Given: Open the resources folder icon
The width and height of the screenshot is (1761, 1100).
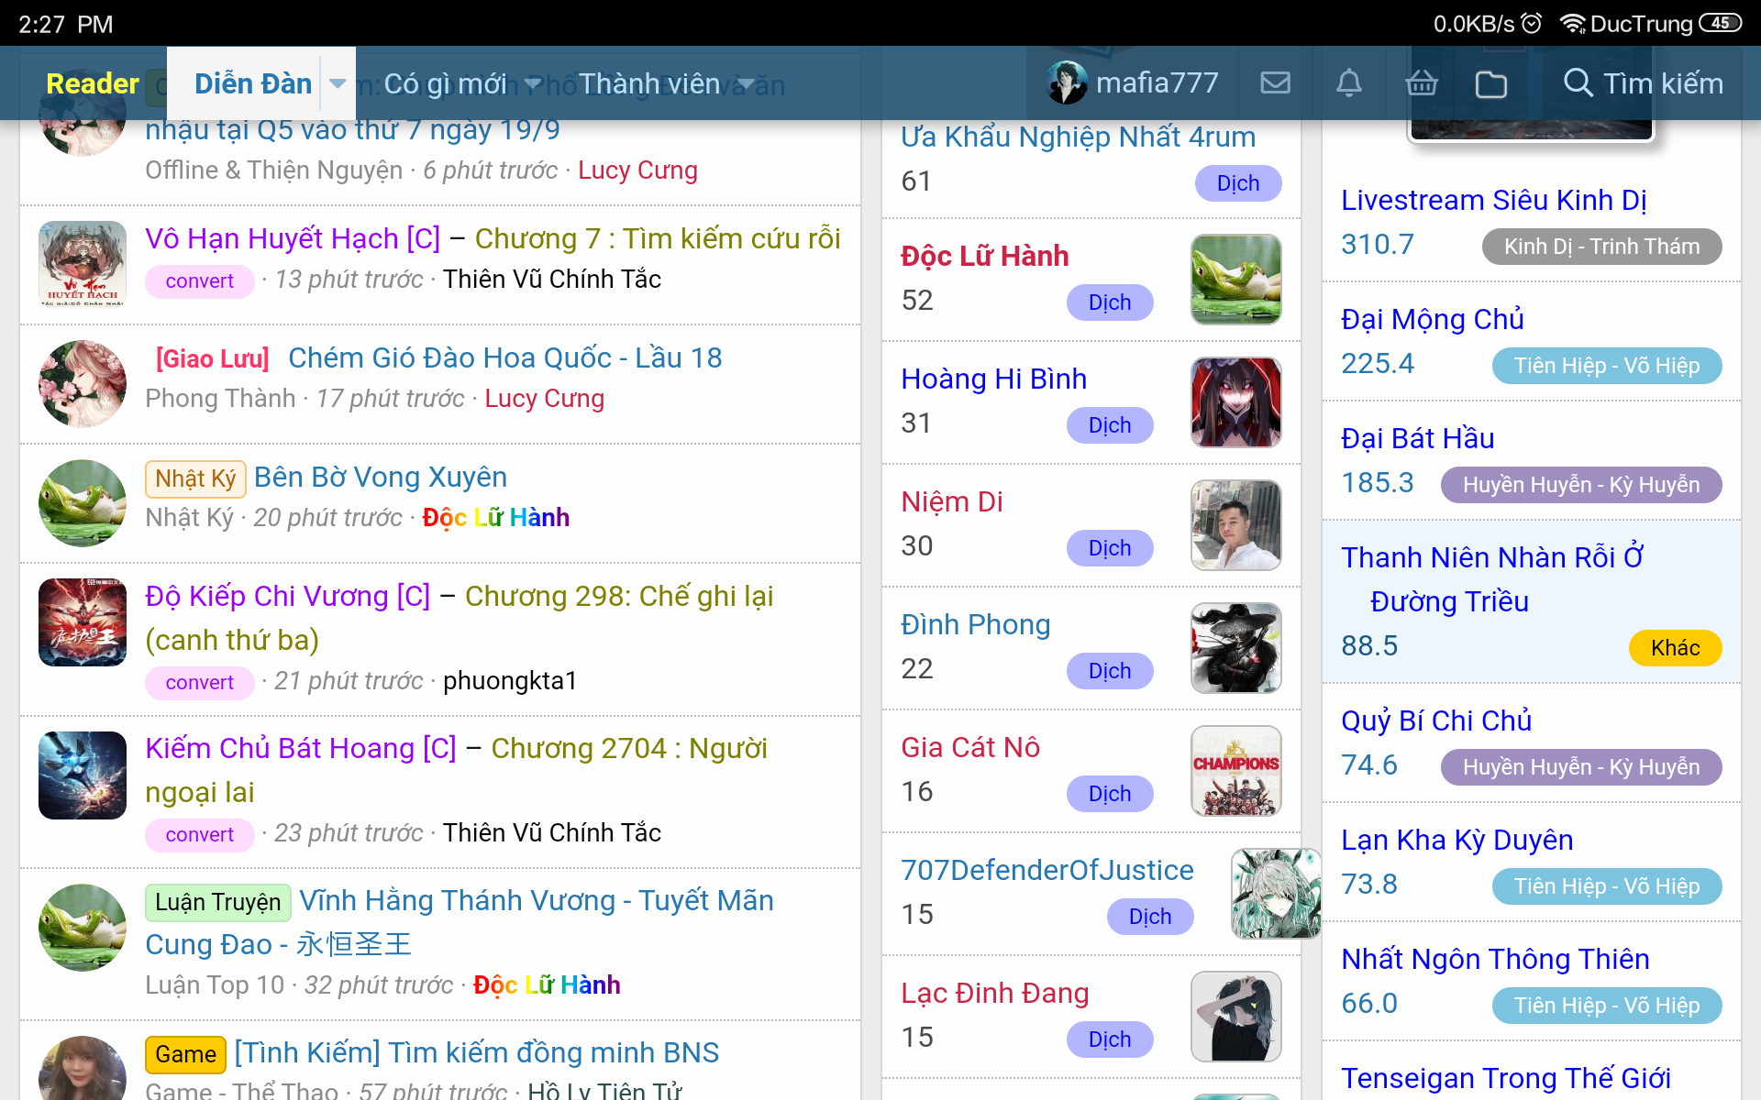Looking at the screenshot, I should tap(1491, 83).
